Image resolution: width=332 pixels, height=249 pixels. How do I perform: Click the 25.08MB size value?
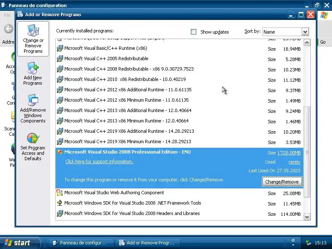(x=292, y=193)
